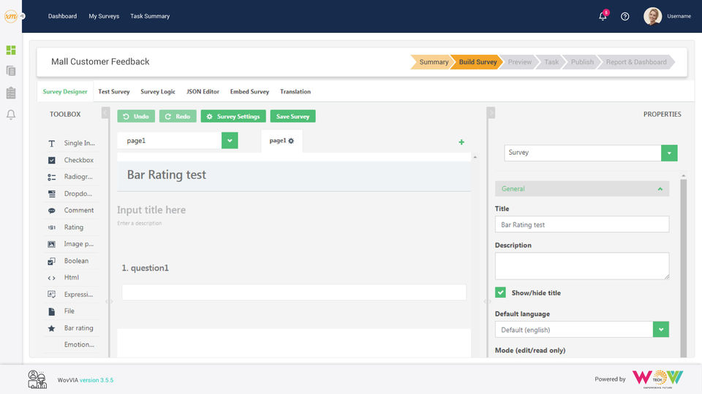Toggle the Show/hide title checkbox
This screenshot has height=394, width=702.
pos(500,292)
